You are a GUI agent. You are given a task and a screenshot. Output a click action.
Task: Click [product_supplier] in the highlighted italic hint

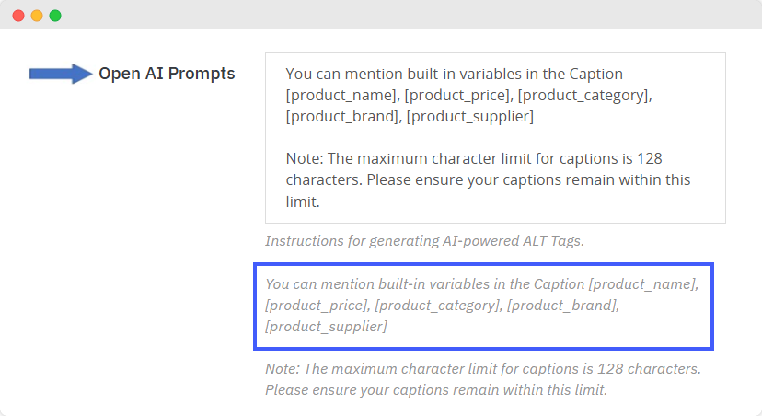(x=326, y=327)
